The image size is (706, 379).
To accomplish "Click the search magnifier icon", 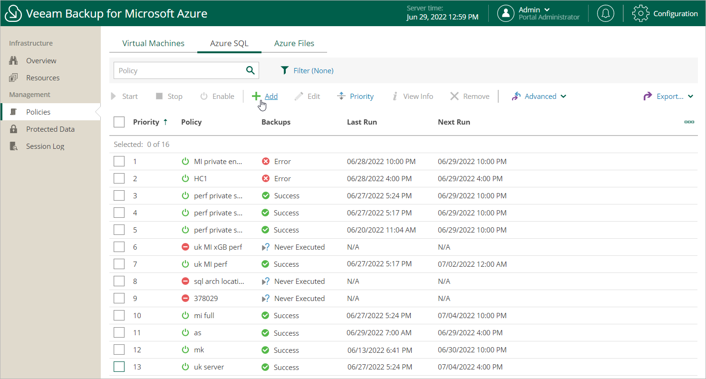I will point(250,70).
